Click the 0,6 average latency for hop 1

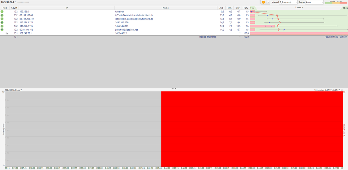(222, 11)
